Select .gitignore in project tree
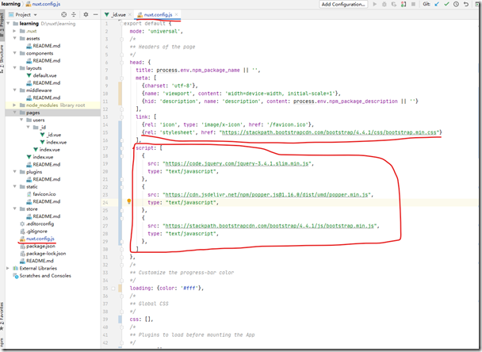Viewport: 482px width, 352px height. (37, 231)
